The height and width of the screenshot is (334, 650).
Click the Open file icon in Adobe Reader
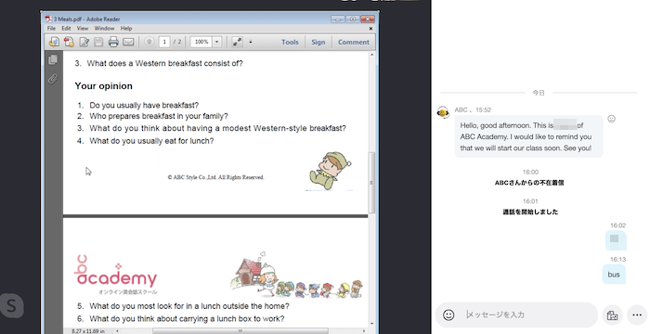(x=54, y=42)
